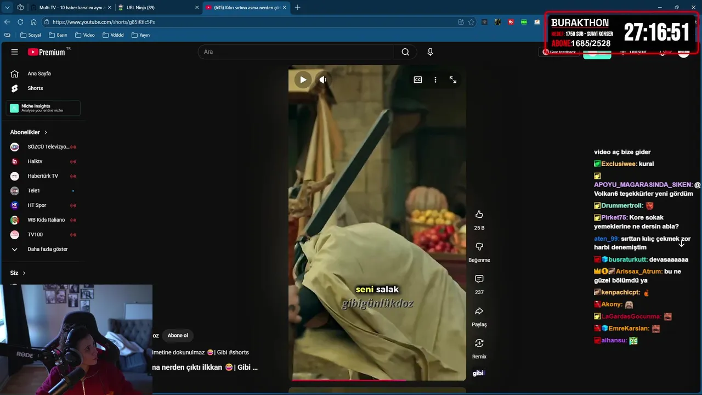Screen dimensions: 702x395
Task: Close the Multi TV tab
Action: 110,8
